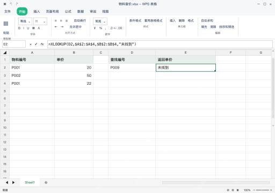Select cell B3 with value 50
The width and height of the screenshot is (275, 193).
[74, 76]
